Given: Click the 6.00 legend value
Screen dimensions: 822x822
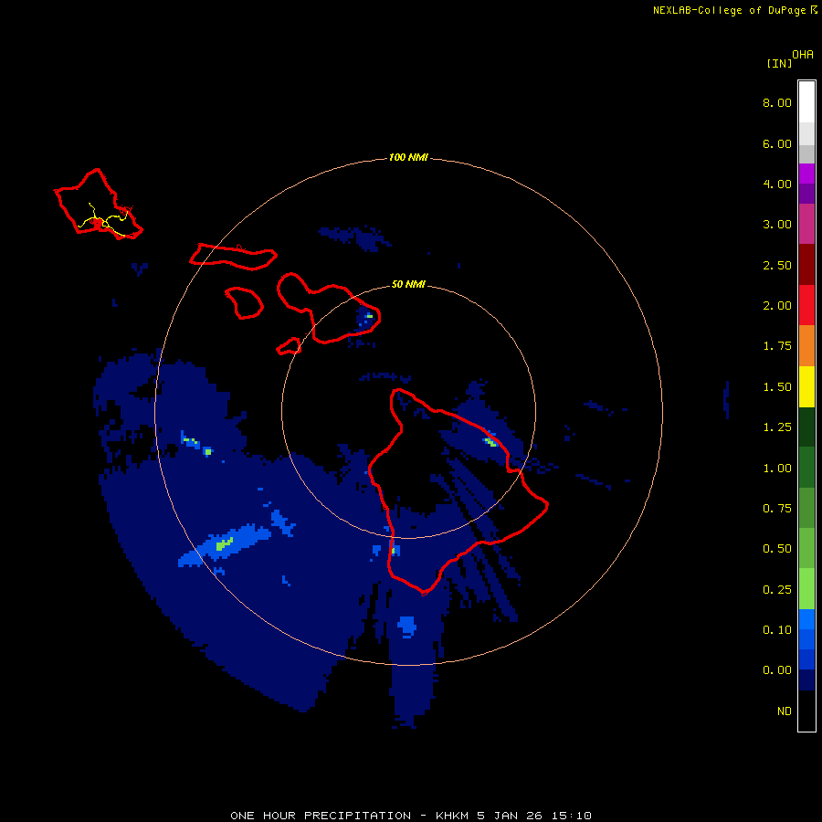Looking at the screenshot, I should click(x=777, y=143).
